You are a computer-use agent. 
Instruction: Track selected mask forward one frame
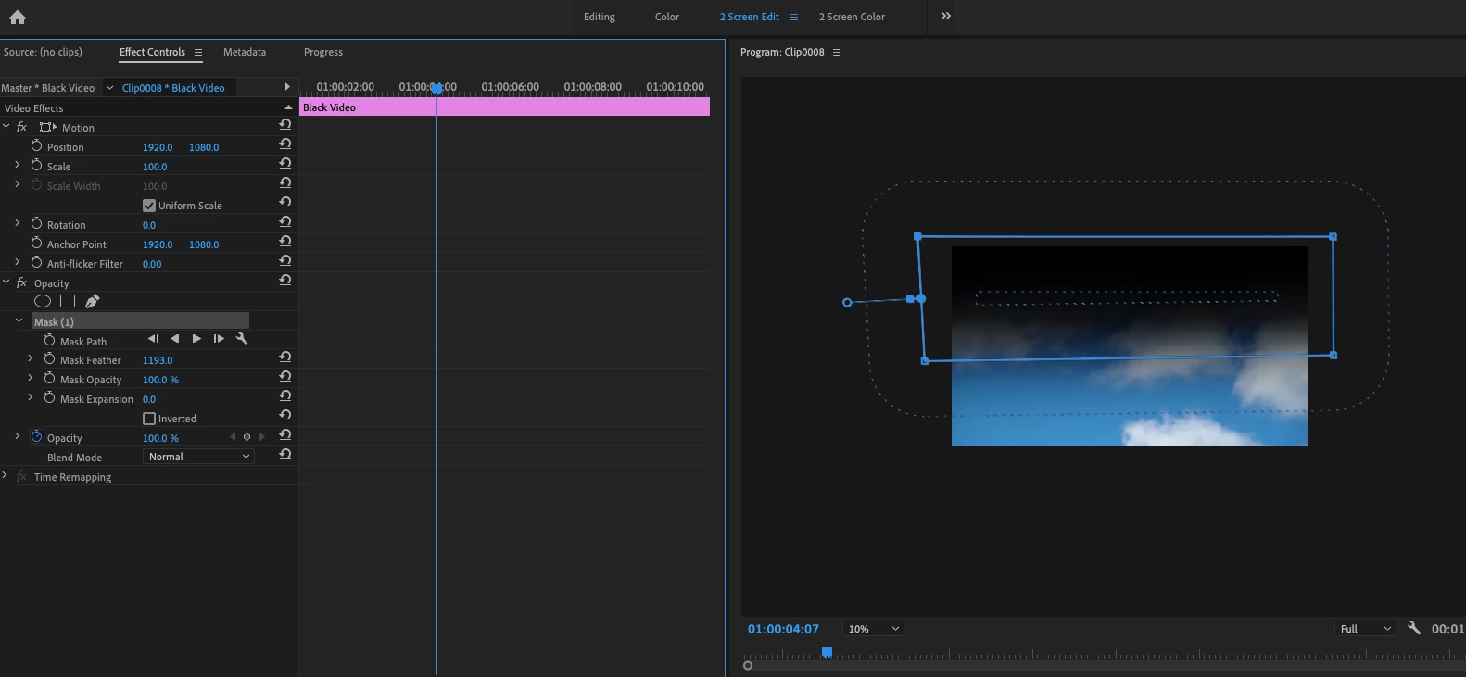(x=219, y=339)
